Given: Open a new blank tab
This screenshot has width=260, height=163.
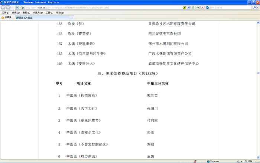Looking at the screenshot, I should point(71,17).
